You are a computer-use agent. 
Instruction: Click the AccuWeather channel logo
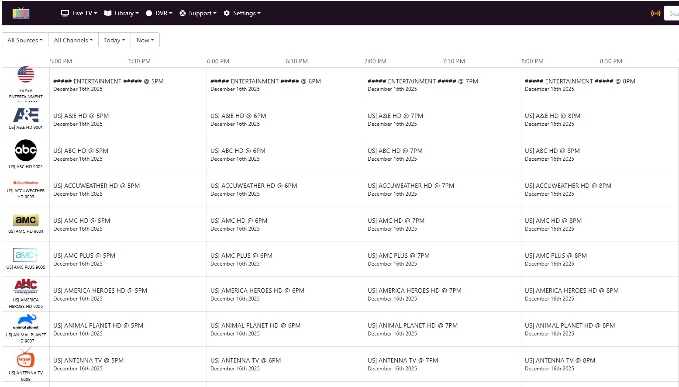26,183
